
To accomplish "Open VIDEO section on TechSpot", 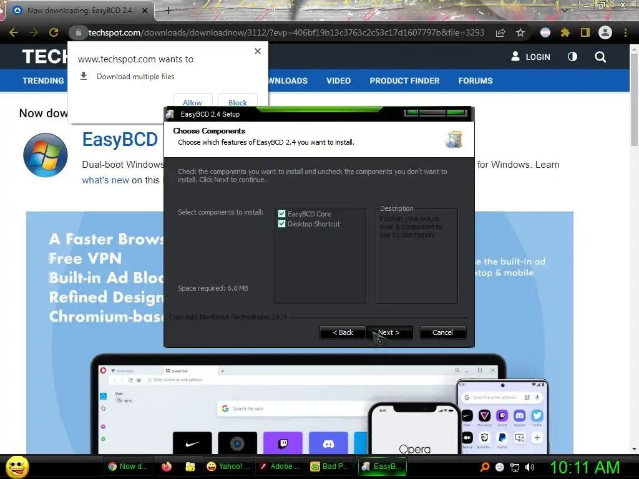I will [338, 80].
